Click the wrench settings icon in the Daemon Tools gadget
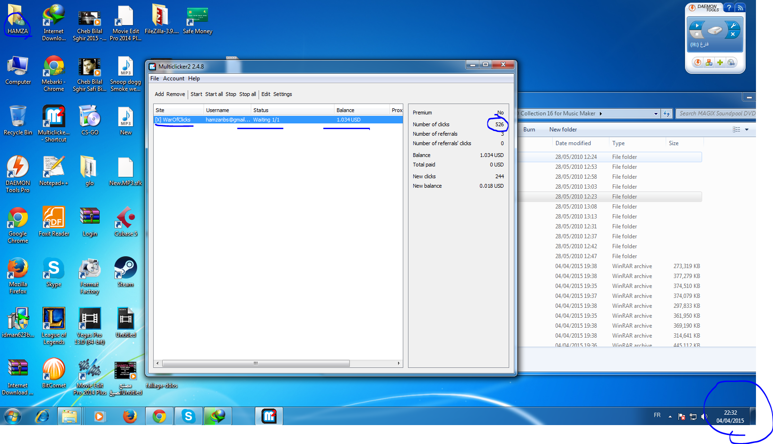 pyautogui.click(x=733, y=26)
